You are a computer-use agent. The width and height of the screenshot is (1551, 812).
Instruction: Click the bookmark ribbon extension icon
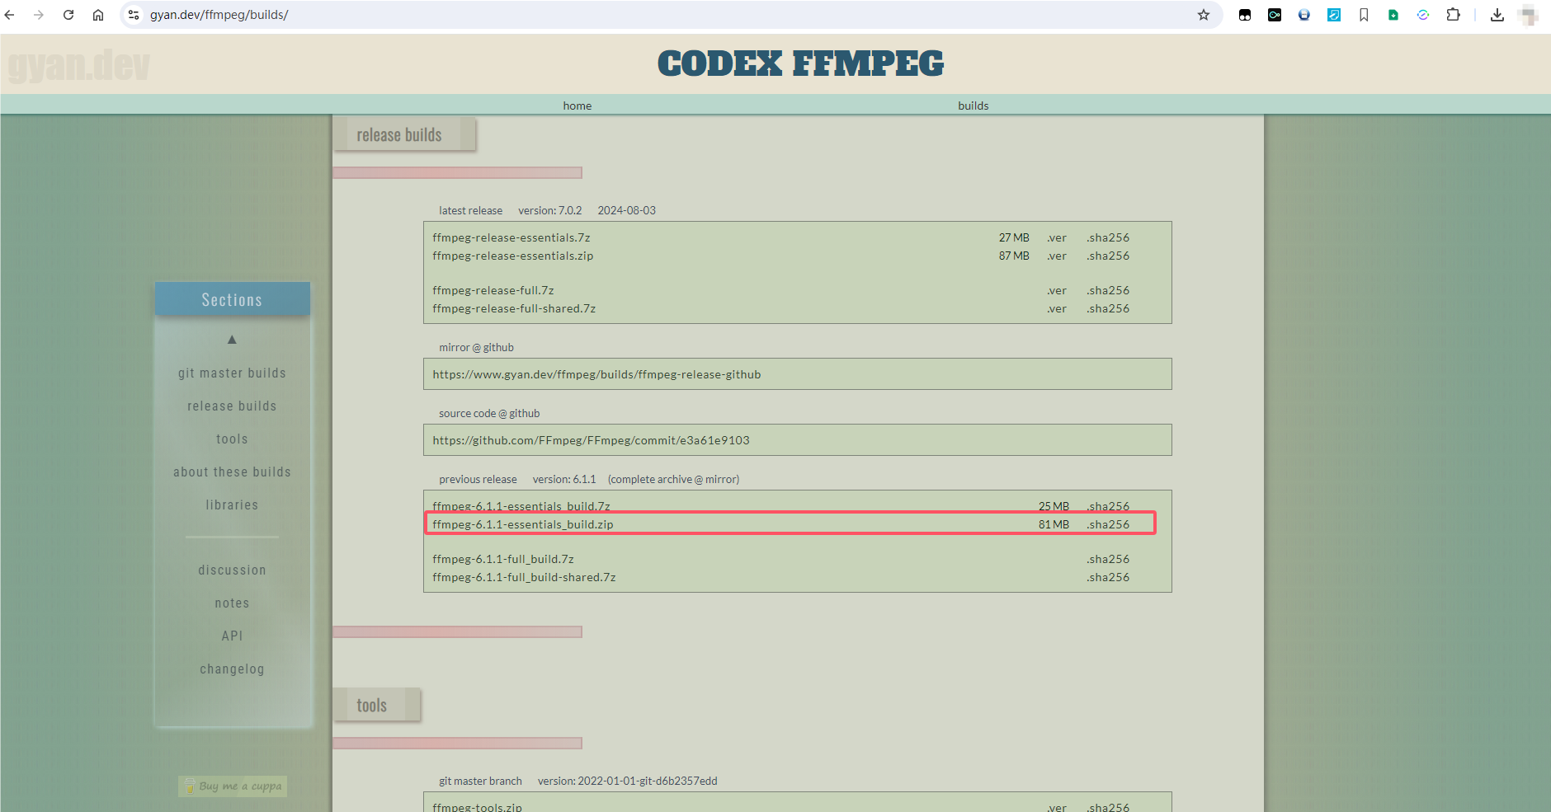(x=1364, y=15)
